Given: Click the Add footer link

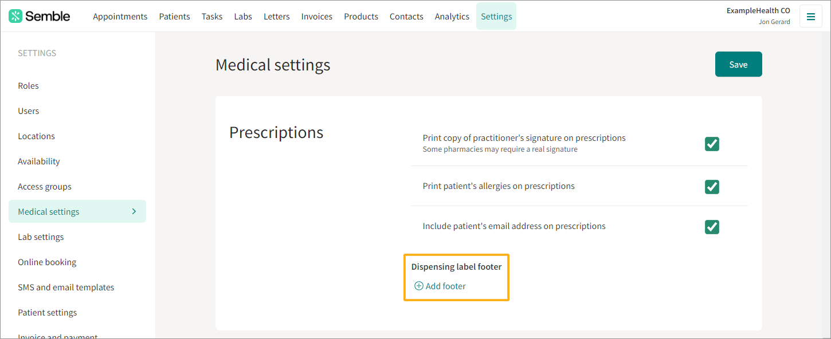Looking at the screenshot, I should (445, 286).
